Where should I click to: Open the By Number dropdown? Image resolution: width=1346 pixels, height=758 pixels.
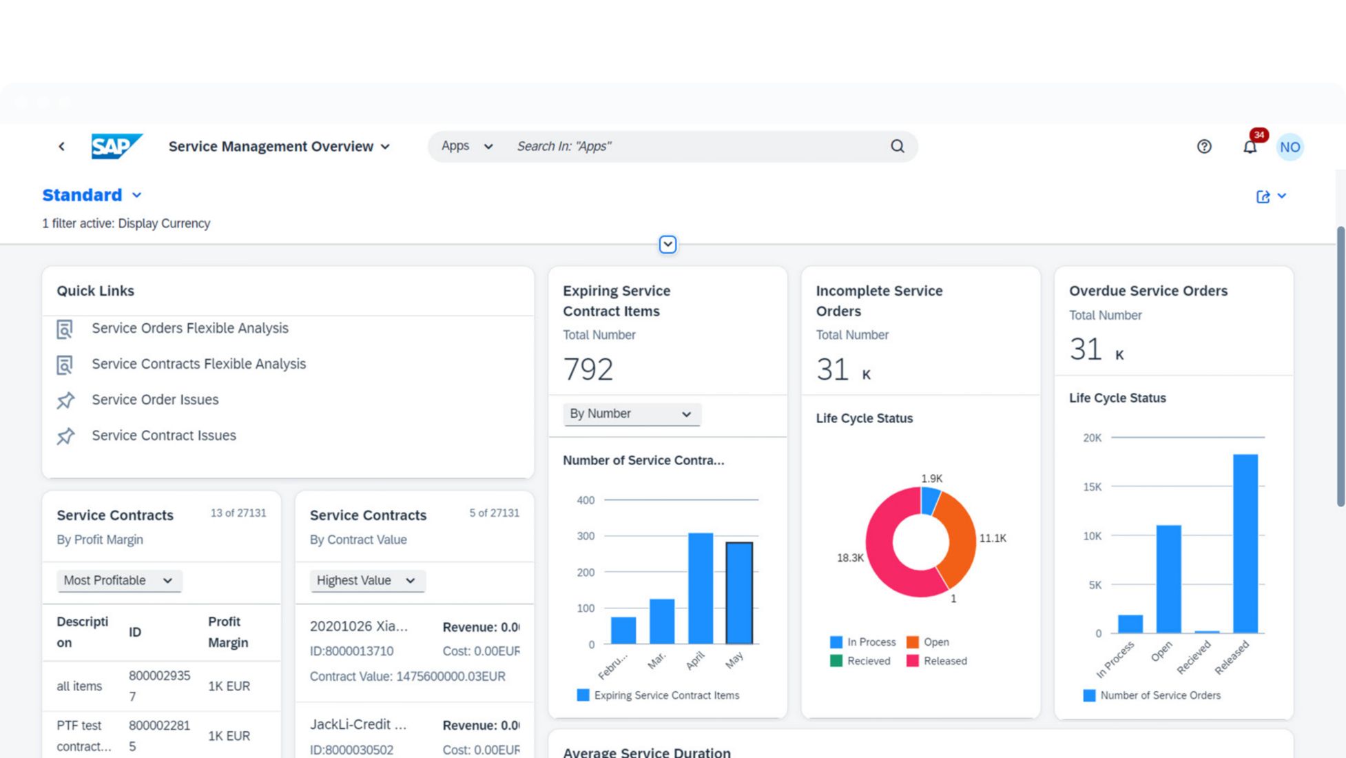tap(631, 413)
